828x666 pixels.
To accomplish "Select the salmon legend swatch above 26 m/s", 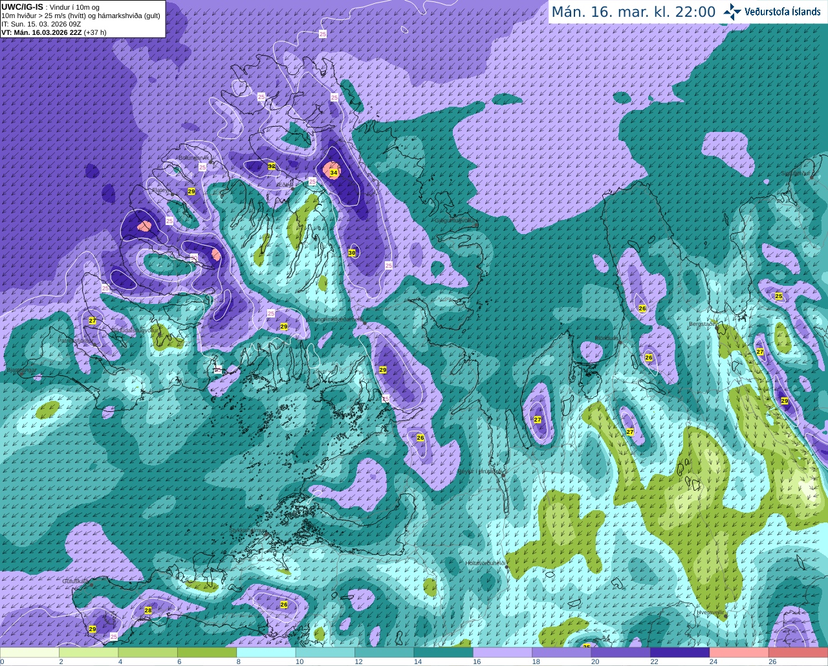I will pos(798,652).
